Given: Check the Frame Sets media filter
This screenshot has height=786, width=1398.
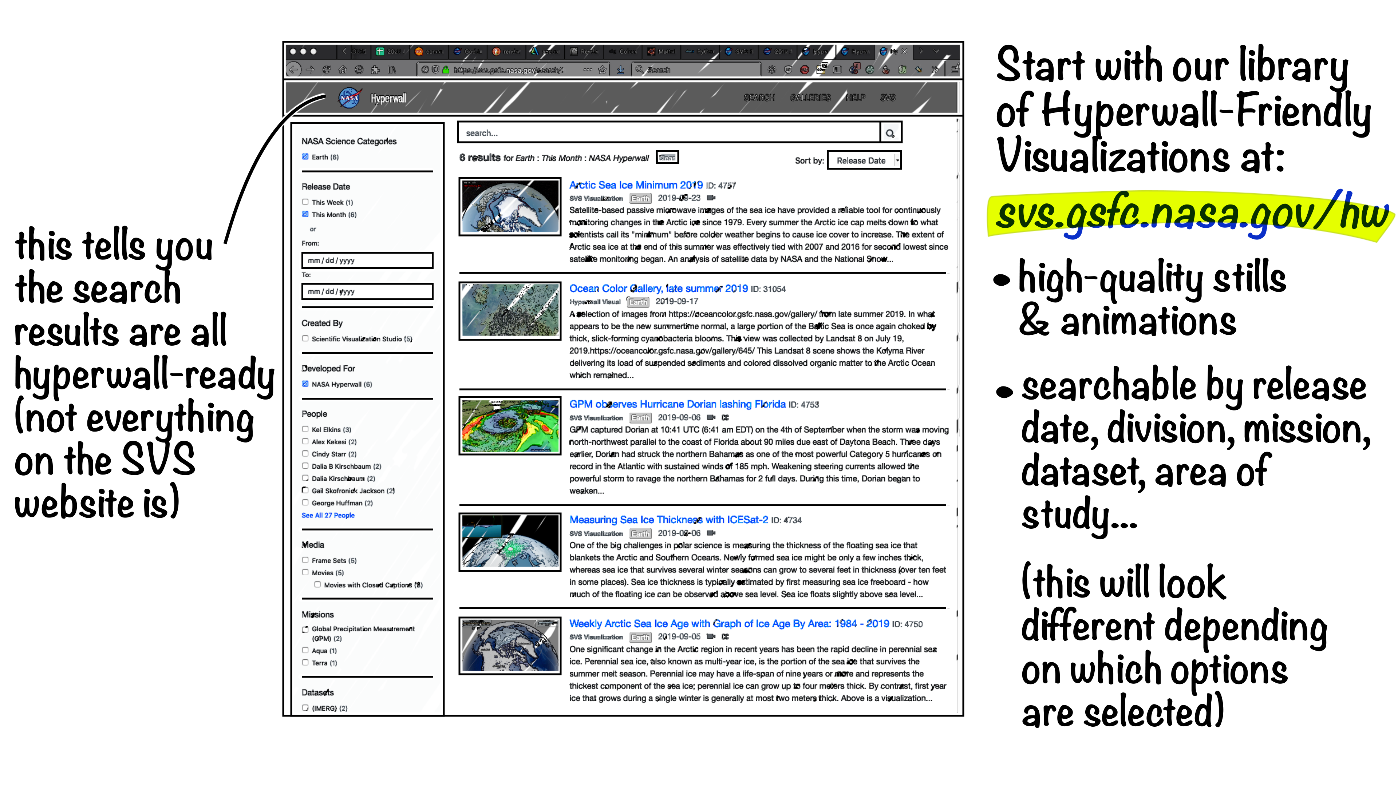Looking at the screenshot, I should click(x=305, y=560).
